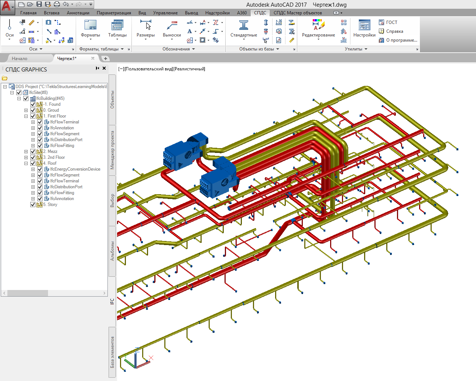Click the tree panel horizontal scrollbar

(28, 293)
